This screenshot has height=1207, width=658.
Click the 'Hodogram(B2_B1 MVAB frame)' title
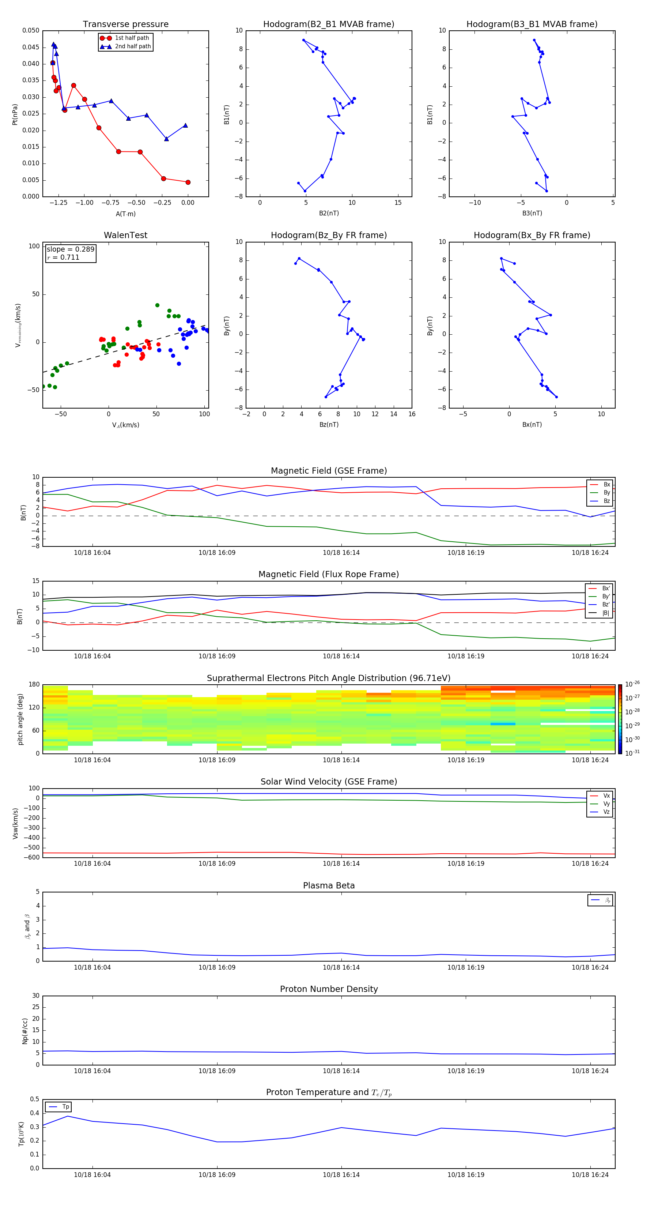(x=329, y=25)
